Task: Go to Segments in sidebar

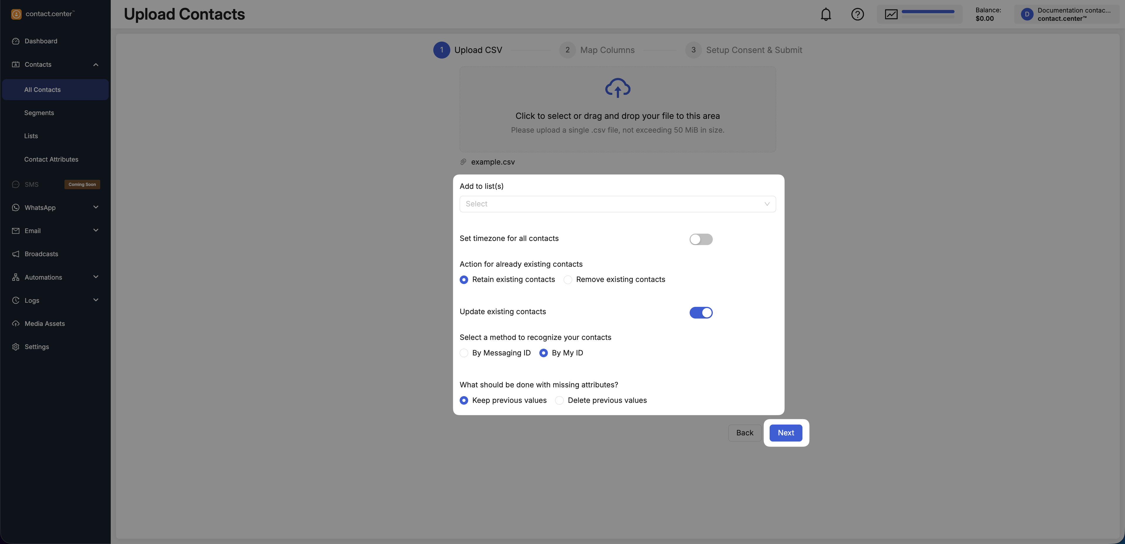Action: tap(39, 113)
